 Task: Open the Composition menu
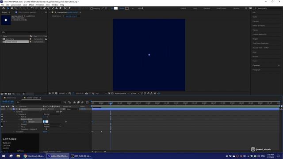(16, 5)
